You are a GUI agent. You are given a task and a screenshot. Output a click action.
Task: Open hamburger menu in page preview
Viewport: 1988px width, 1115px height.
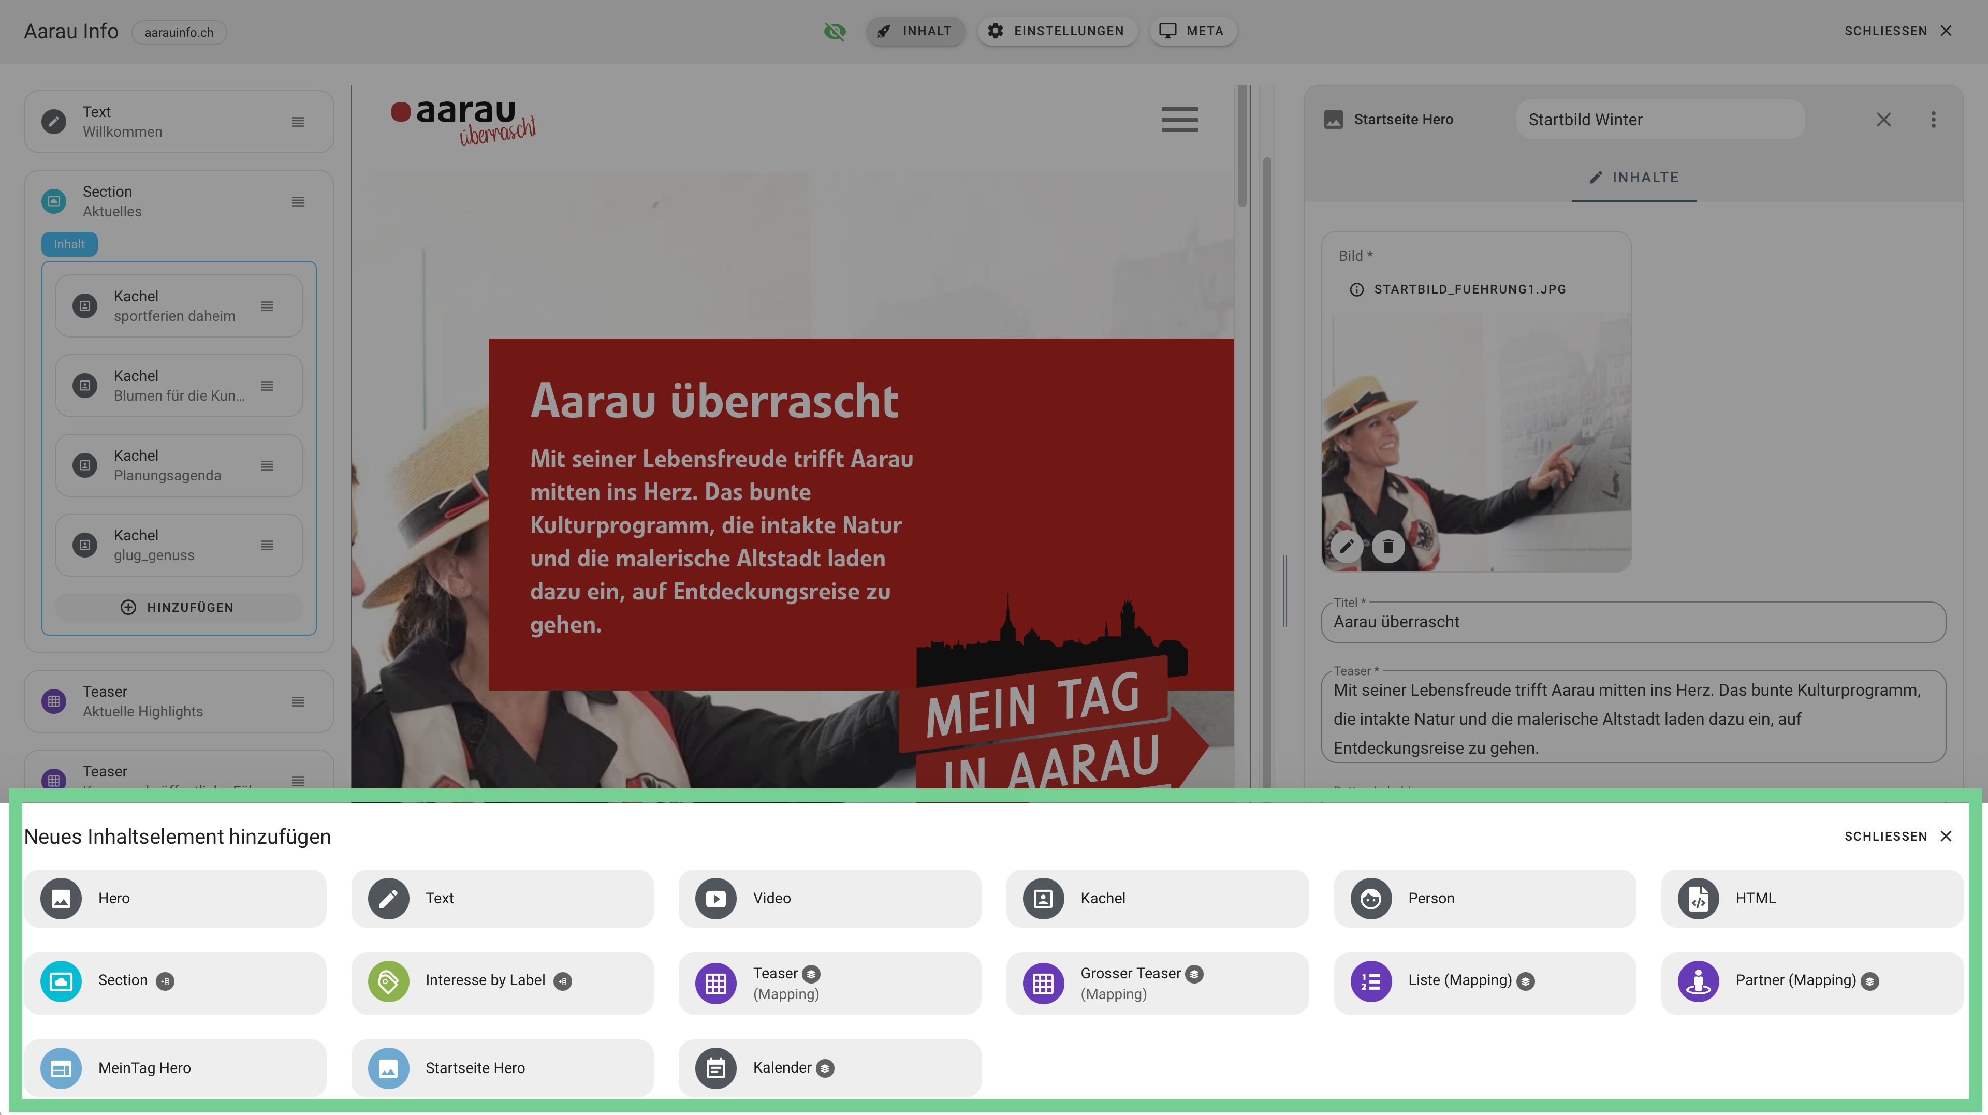point(1179,120)
